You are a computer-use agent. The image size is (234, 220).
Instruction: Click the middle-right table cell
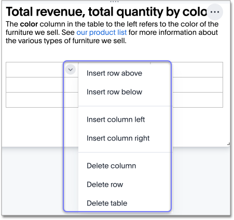click(197, 85)
